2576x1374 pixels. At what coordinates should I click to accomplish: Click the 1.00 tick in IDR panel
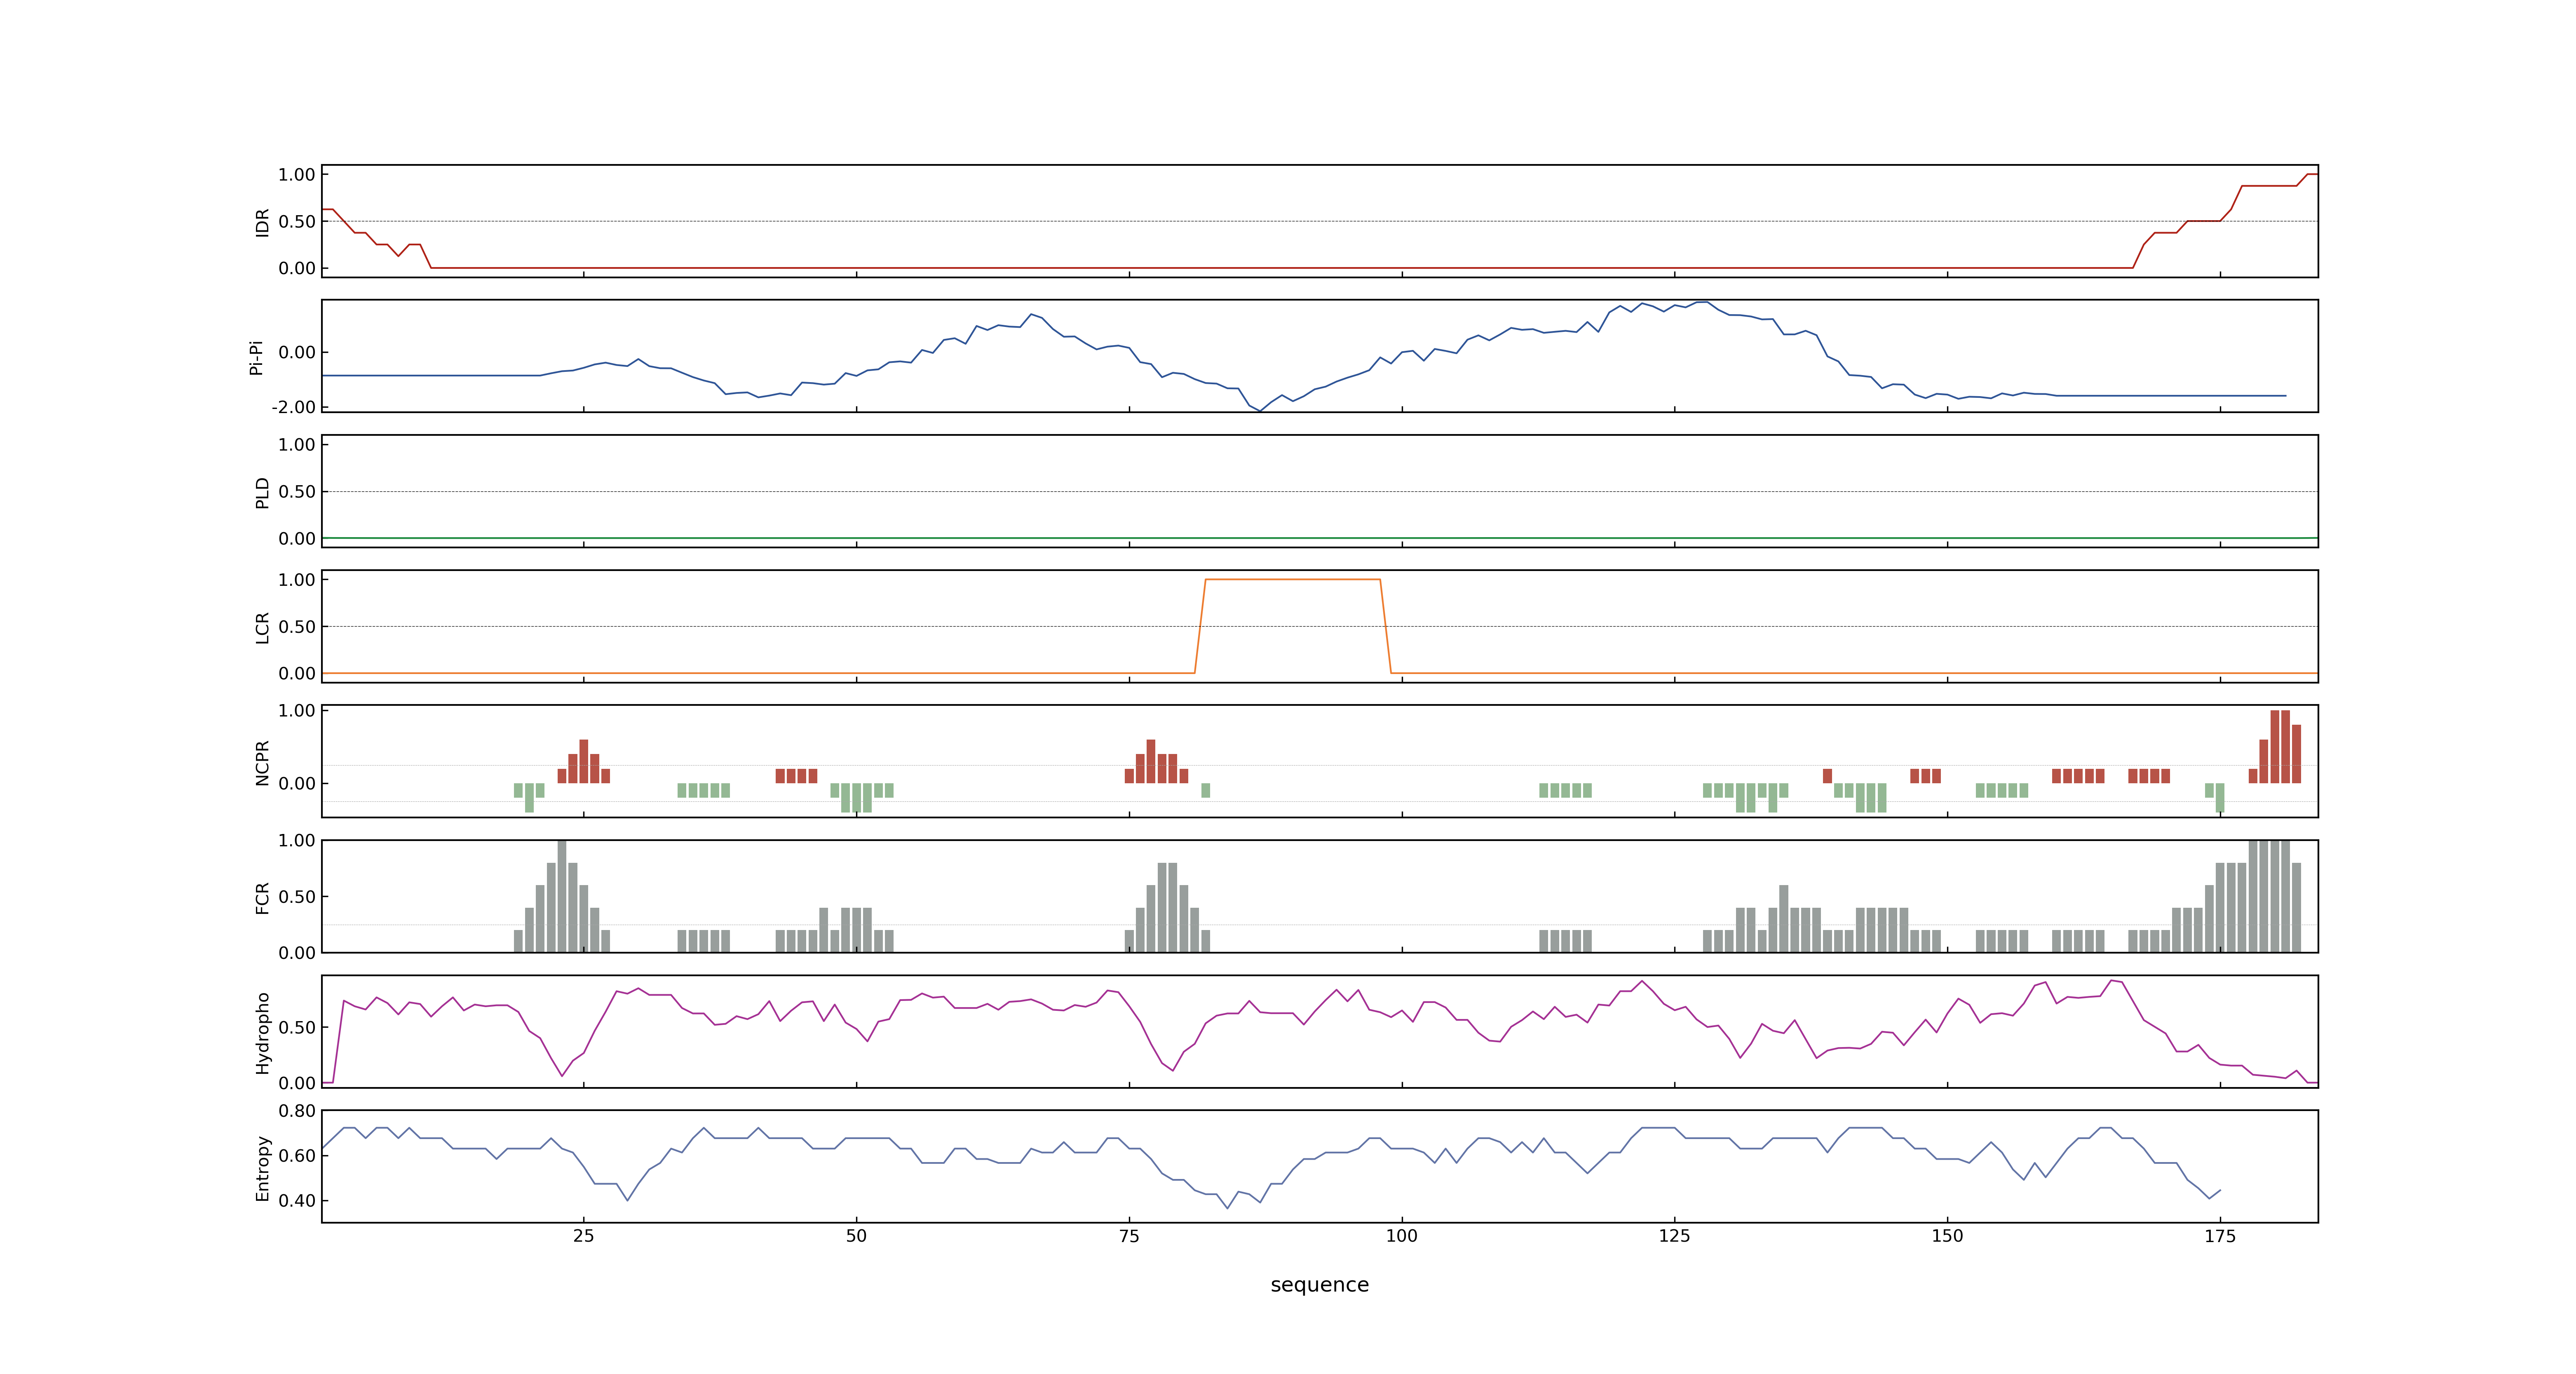(x=297, y=174)
